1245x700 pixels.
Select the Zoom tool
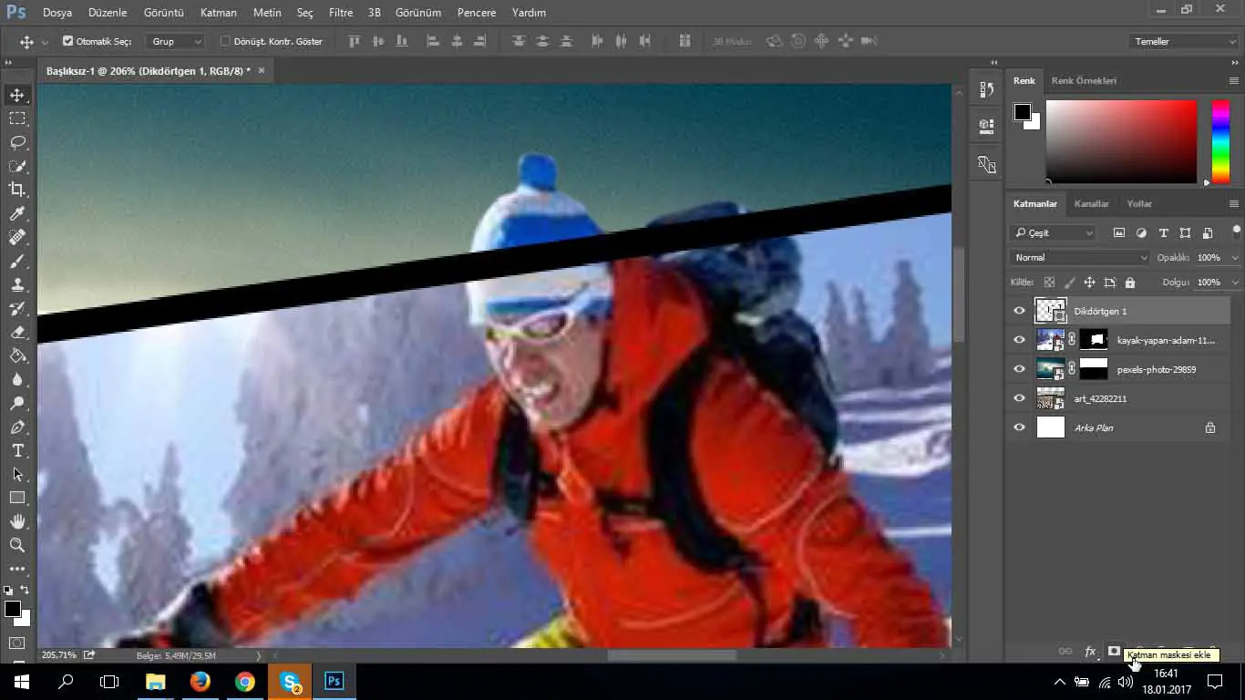pos(17,545)
